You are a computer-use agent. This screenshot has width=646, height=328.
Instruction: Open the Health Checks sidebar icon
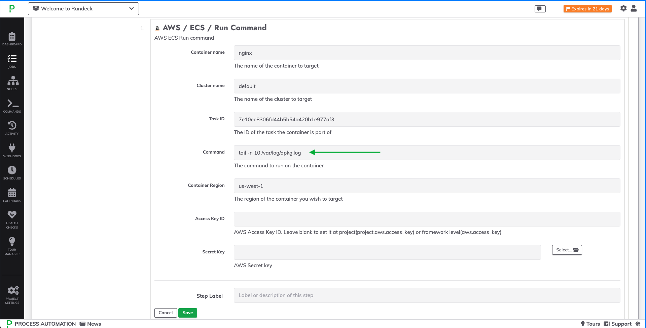coord(12,220)
